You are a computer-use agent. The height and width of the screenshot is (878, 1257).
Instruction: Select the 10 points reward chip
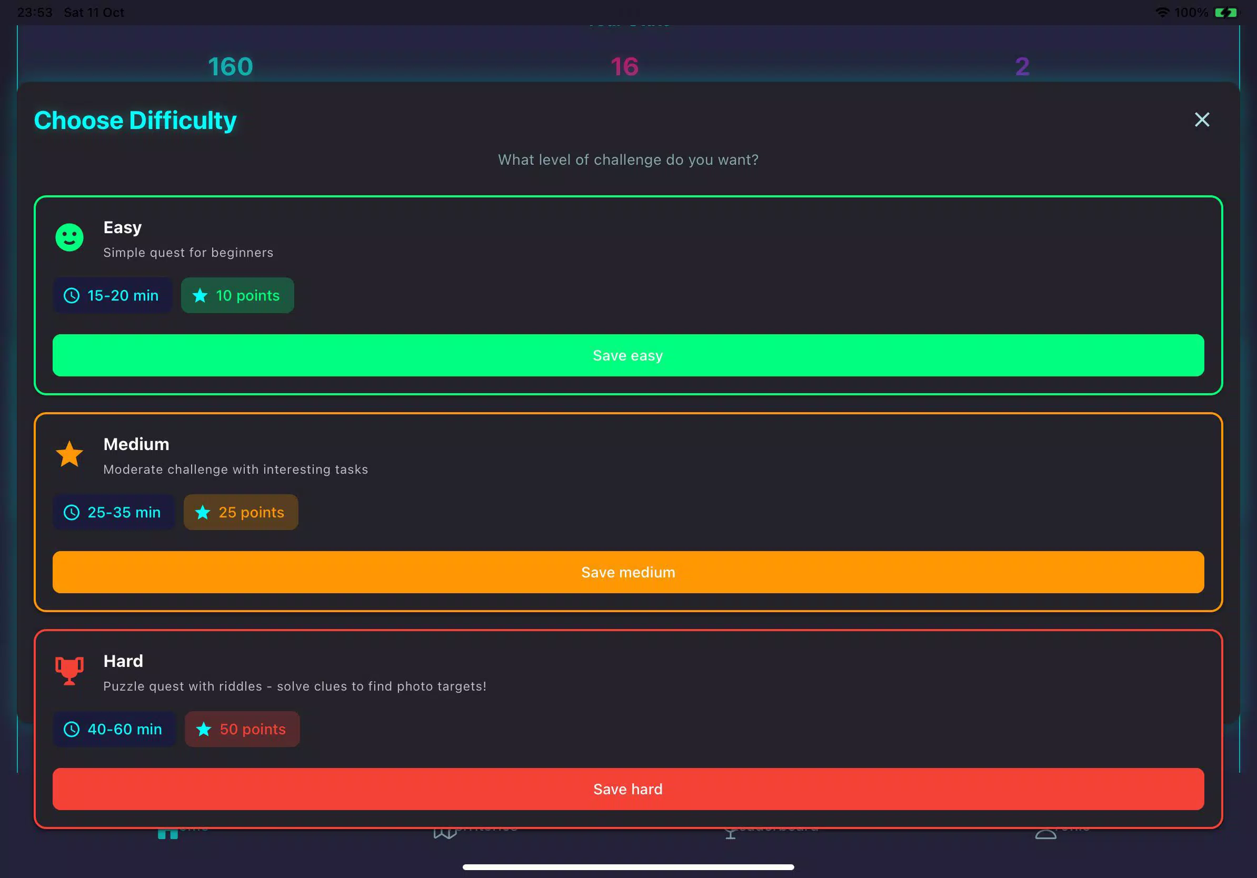click(237, 296)
